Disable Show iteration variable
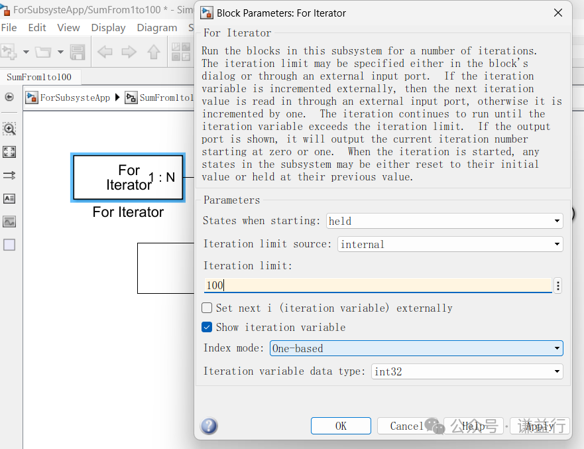Image resolution: width=584 pixels, height=449 pixels. tap(207, 326)
